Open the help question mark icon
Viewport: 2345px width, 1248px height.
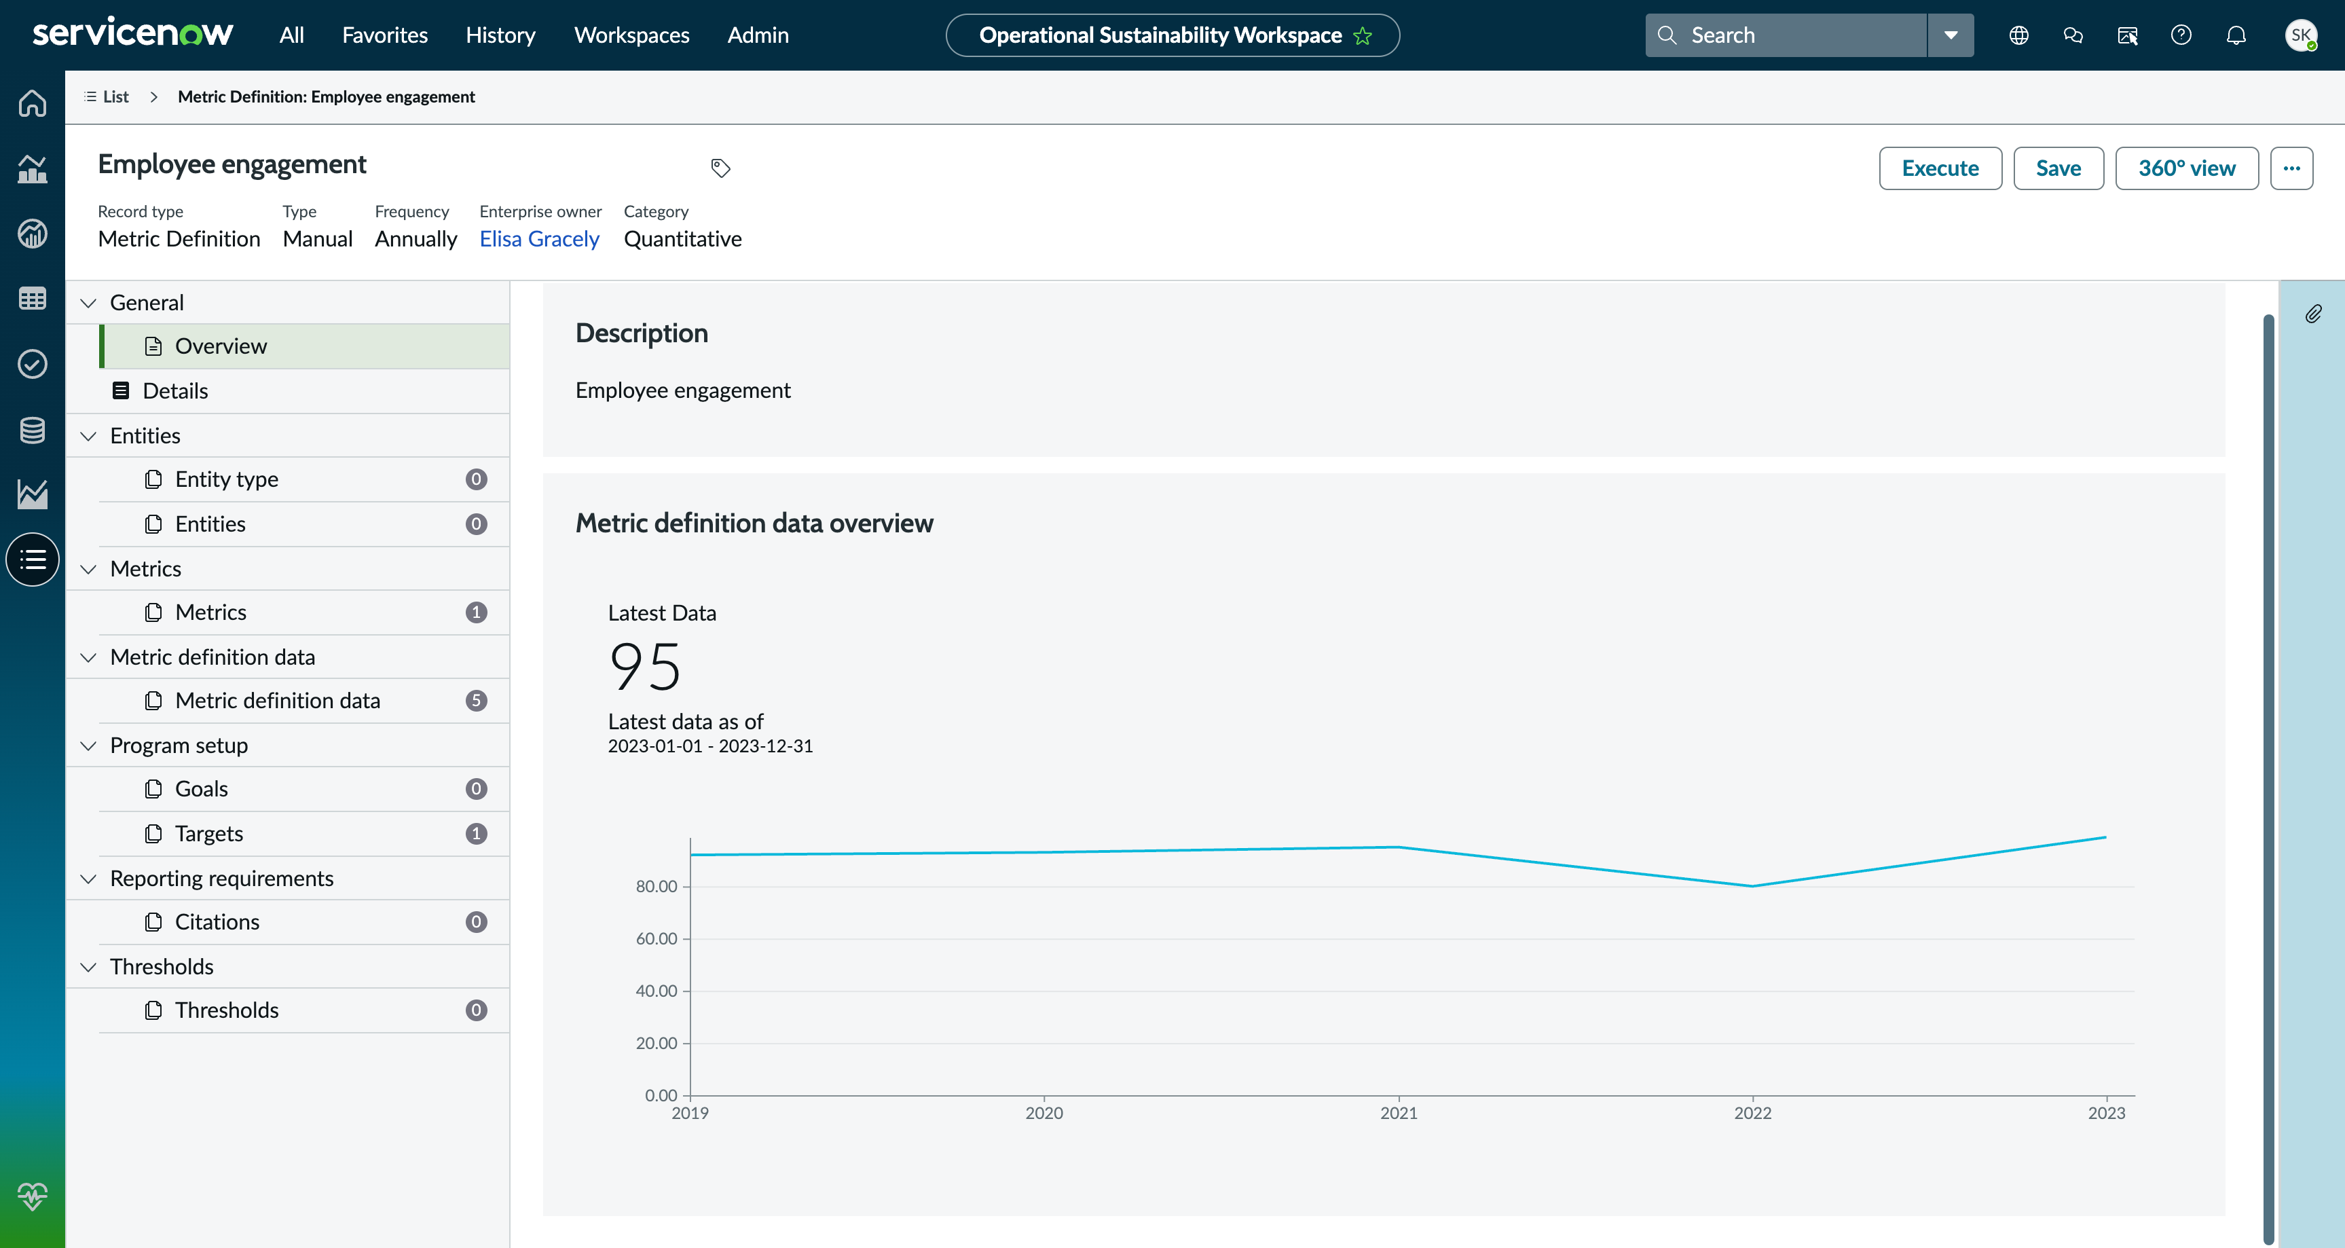[2181, 35]
